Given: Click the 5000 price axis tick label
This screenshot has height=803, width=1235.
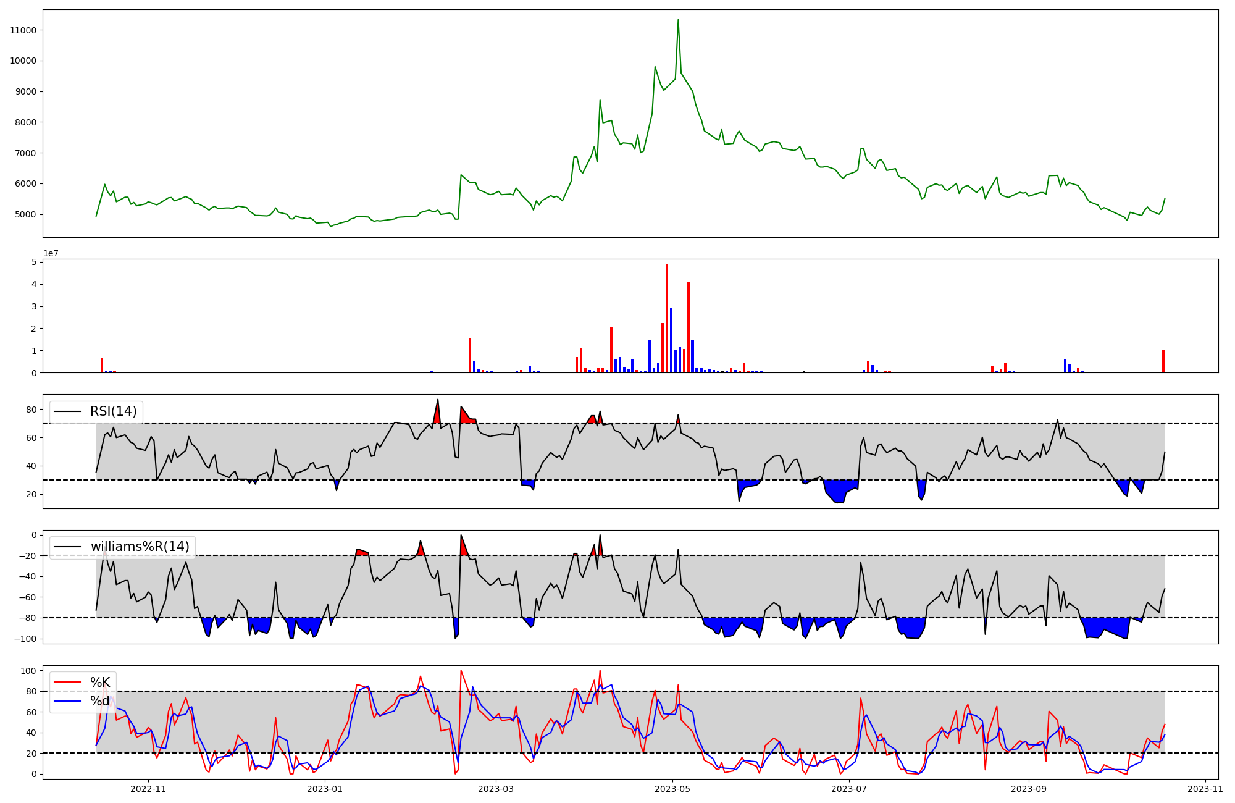Looking at the screenshot, I should tap(25, 215).
